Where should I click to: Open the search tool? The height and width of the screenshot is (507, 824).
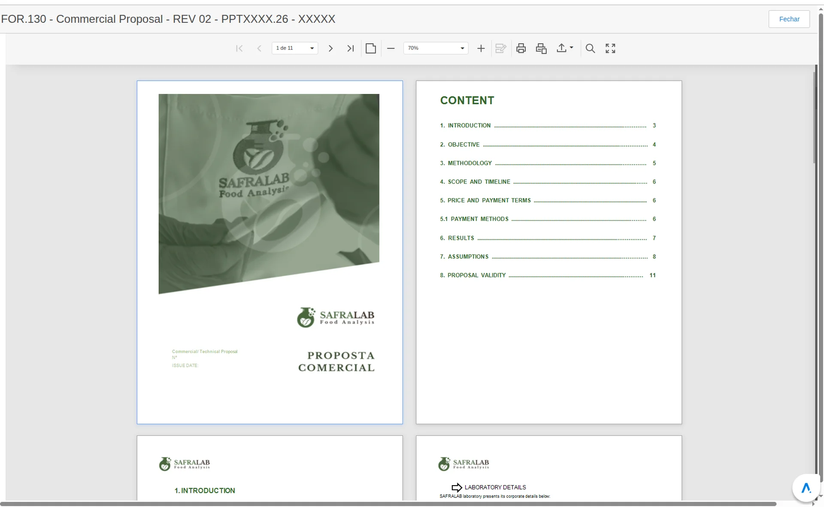pos(591,48)
